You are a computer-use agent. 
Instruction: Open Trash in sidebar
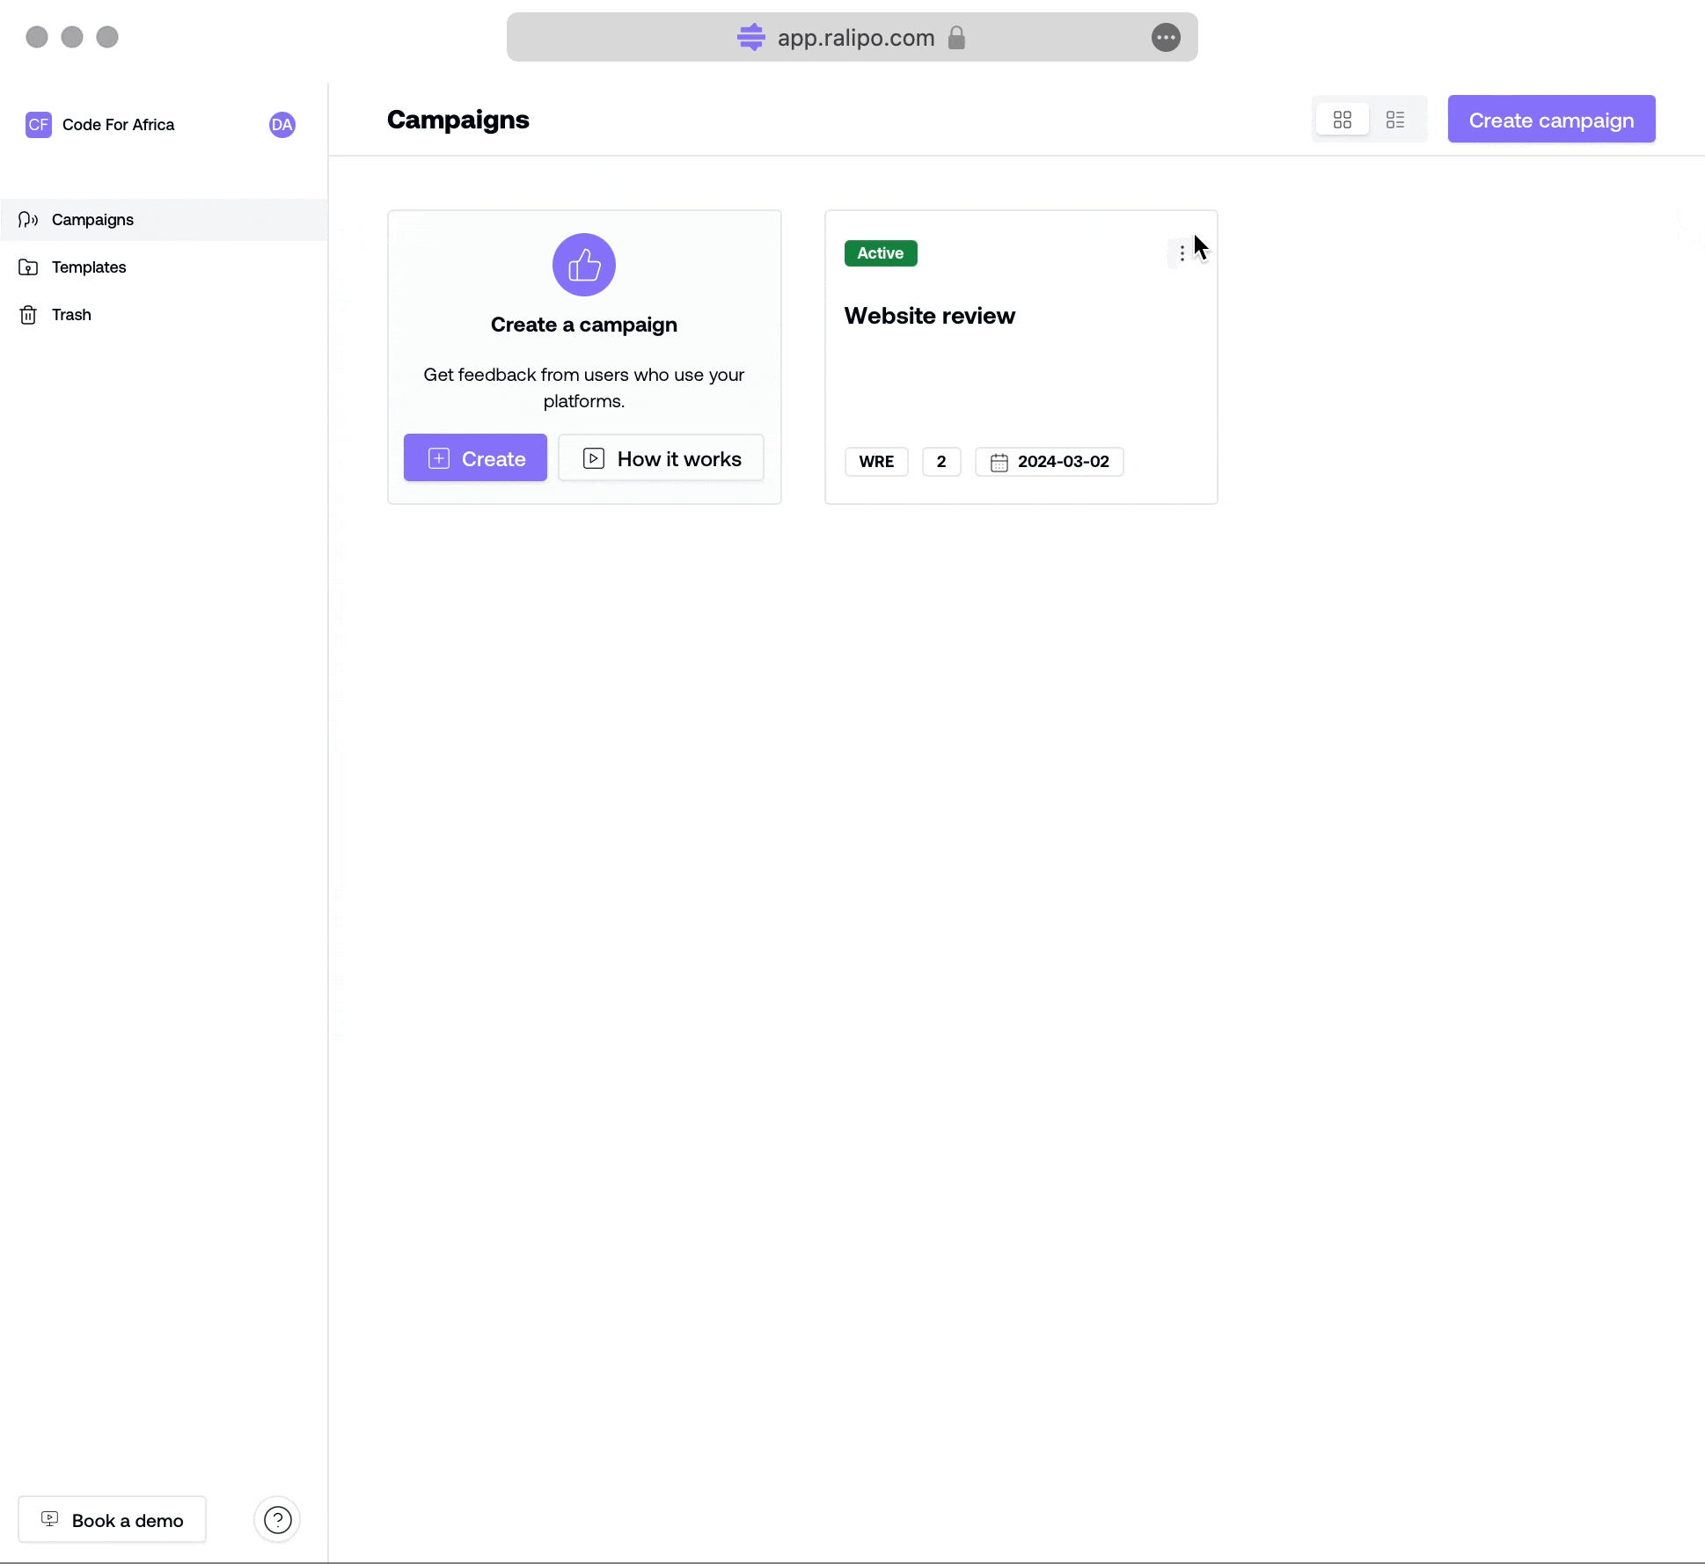(70, 315)
